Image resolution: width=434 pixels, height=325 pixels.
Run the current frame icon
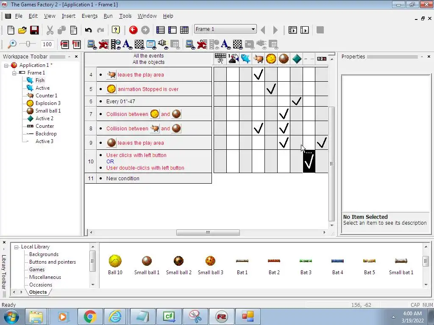coord(304,30)
